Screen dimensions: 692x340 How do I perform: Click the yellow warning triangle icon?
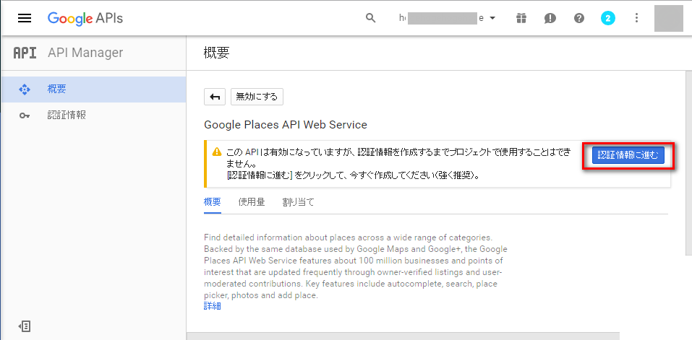[x=217, y=152]
